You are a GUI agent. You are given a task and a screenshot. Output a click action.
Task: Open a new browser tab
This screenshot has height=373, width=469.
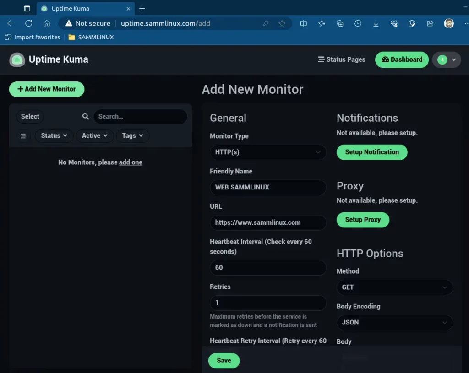[142, 9]
